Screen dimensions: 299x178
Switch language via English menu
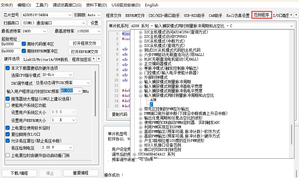pyautogui.click(x=151, y=5)
